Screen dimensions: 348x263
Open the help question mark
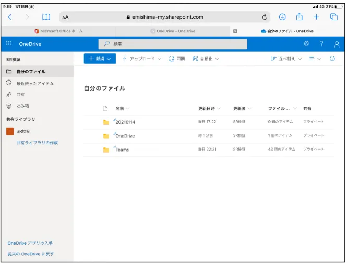coord(321,43)
